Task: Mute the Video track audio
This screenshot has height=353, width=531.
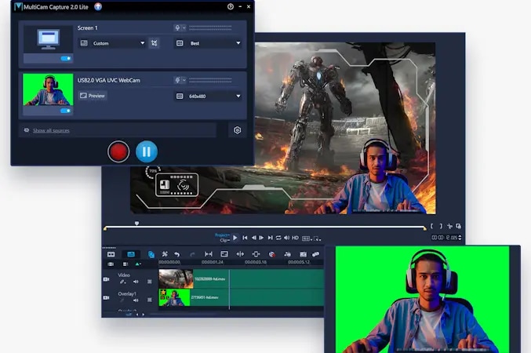Action: (136, 282)
